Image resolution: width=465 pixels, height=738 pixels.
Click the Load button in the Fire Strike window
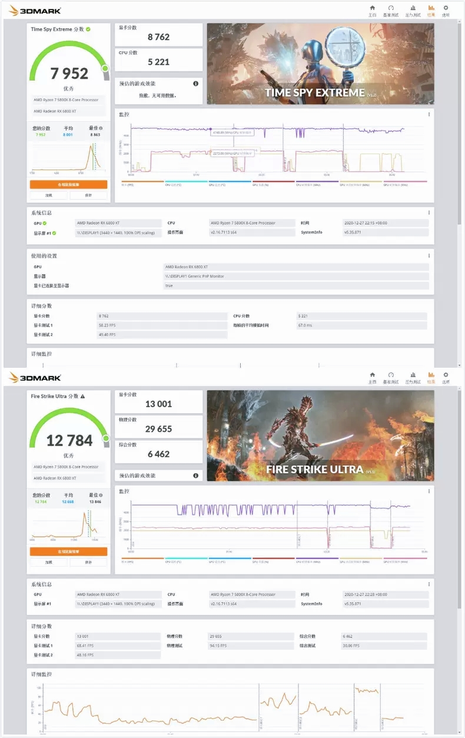48,562
